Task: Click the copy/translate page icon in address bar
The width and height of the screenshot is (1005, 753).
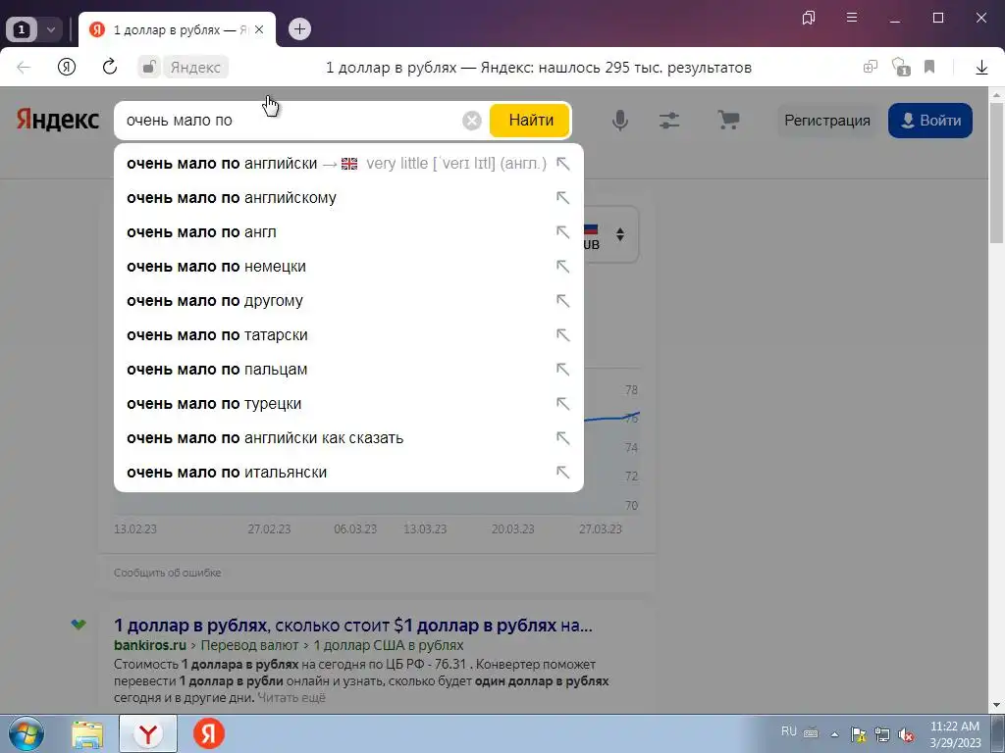Action: pos(870,67)
